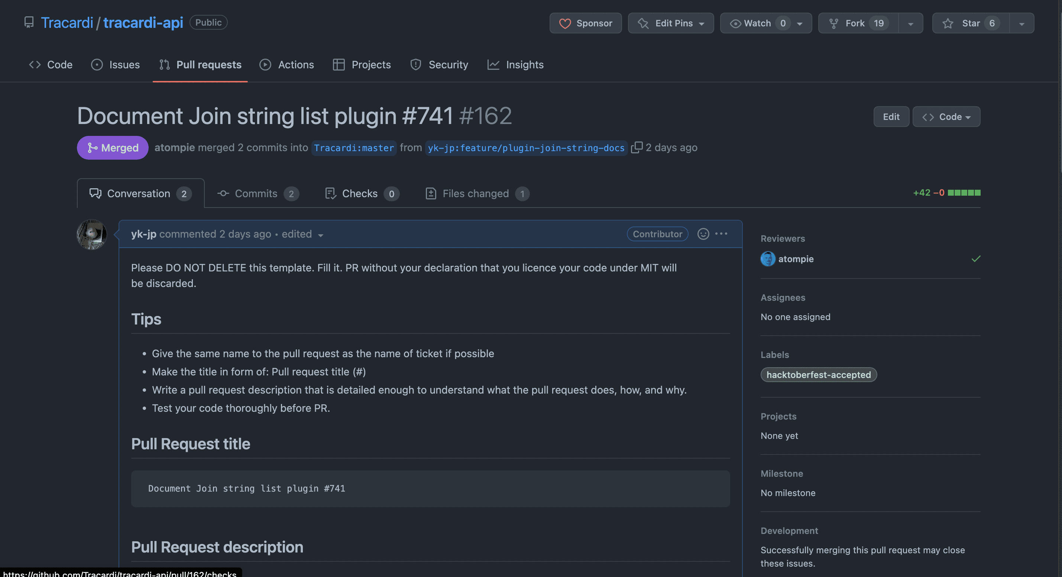Copy the head branch name icon

[636, 147]
